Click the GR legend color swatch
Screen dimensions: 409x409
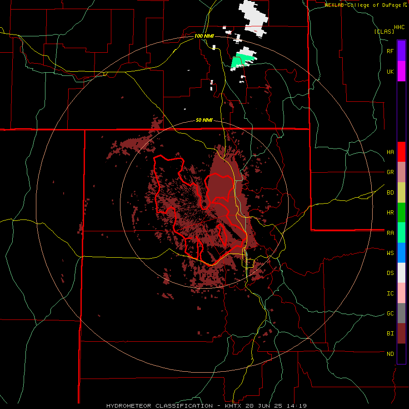[401, 172]
